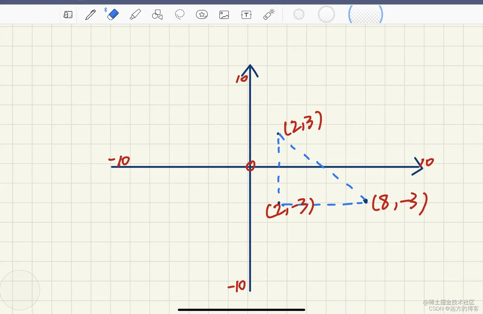Select the Text box tool
Image resolution: width=483 pixels, height=314 pixels.
pos(246,15)
